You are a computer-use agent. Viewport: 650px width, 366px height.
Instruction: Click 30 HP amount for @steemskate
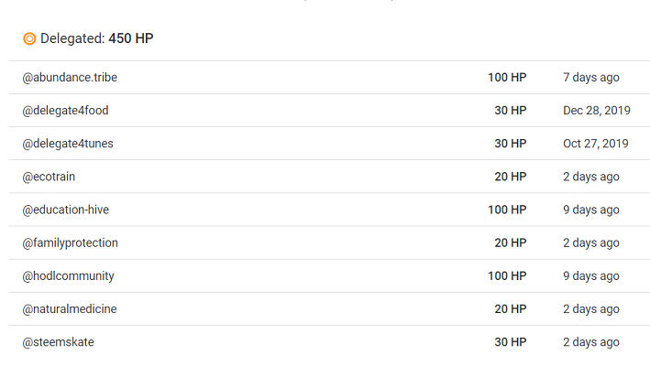(x=511, y=342)
